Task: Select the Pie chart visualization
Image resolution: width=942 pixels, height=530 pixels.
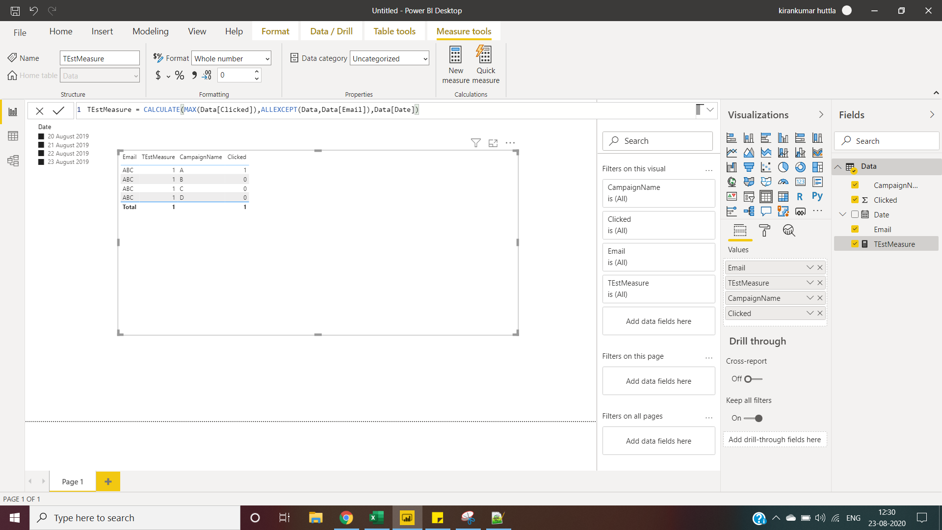Action: pos(783,167)
